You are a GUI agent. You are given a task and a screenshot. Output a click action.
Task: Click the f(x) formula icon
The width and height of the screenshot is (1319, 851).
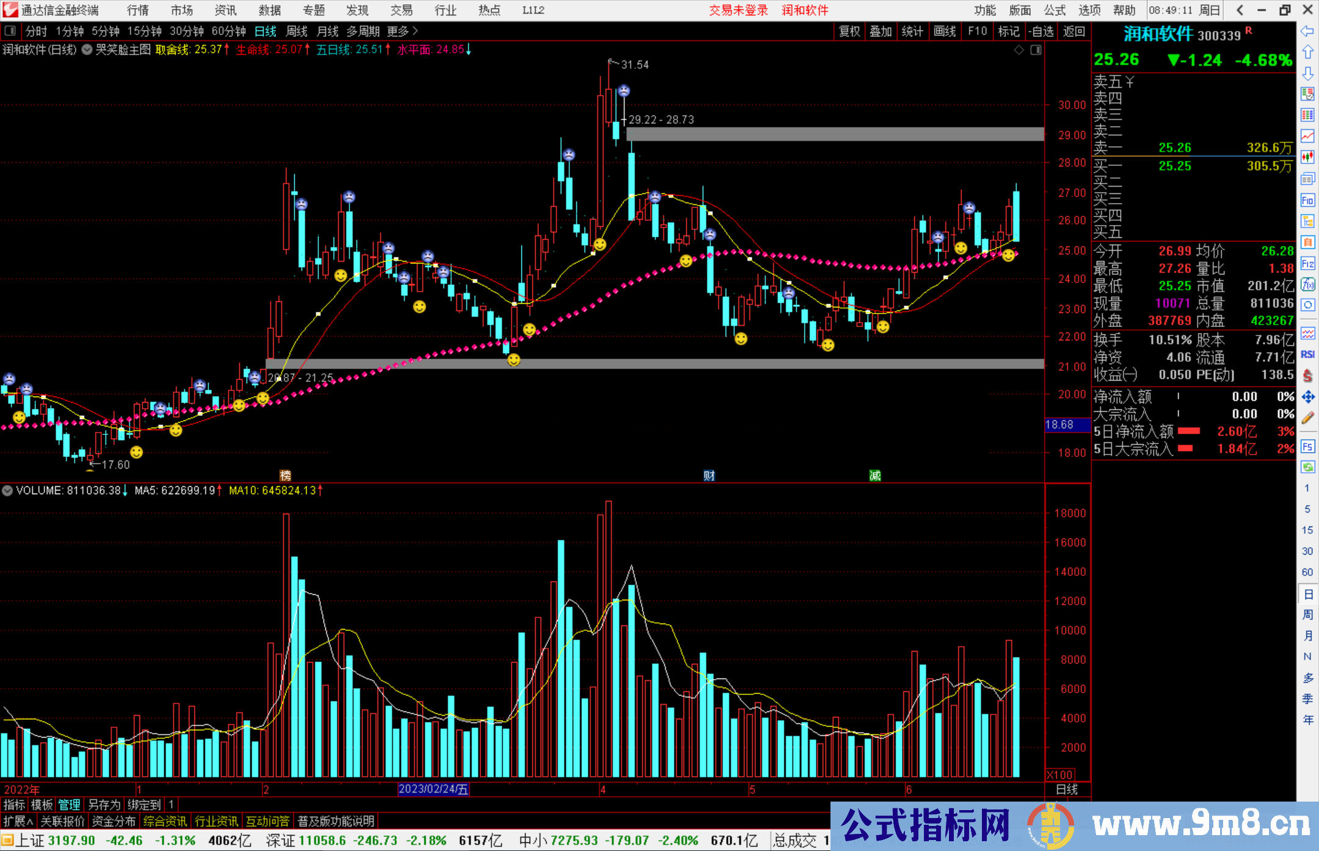click(x=1307, y=284)
